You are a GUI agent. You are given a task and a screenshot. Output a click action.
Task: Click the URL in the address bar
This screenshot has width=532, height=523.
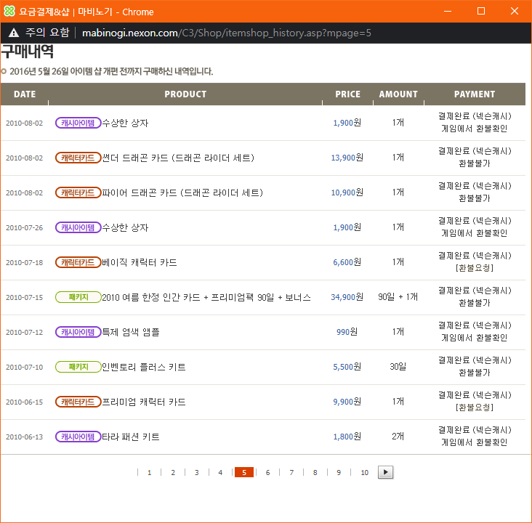[227, 33]
